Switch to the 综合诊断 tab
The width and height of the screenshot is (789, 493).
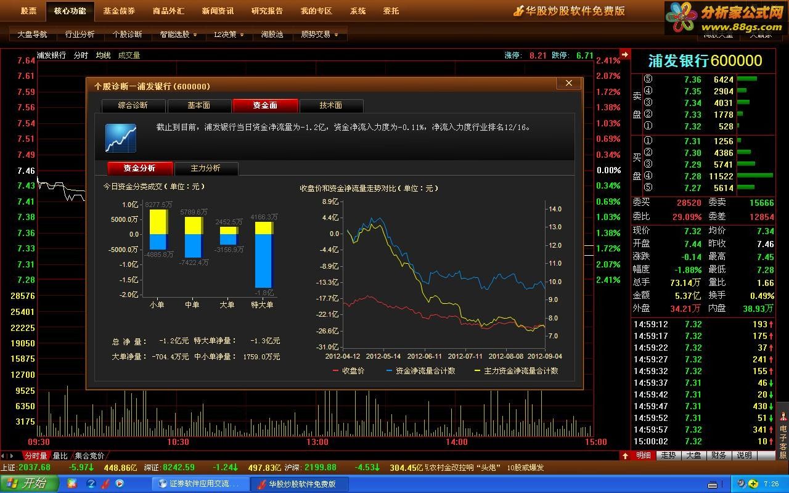[x=133, y=105]
